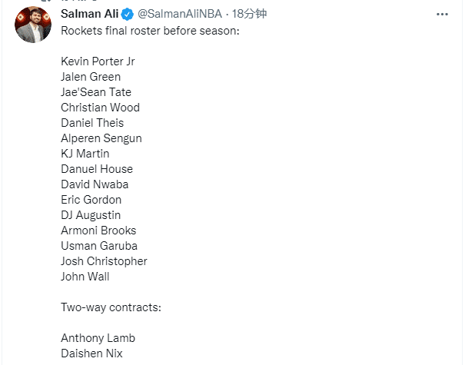This screenshot has width=465, height=365.
Task: Click the "Two-way contracts:" heading text
Action: click(x=111, y=307)
